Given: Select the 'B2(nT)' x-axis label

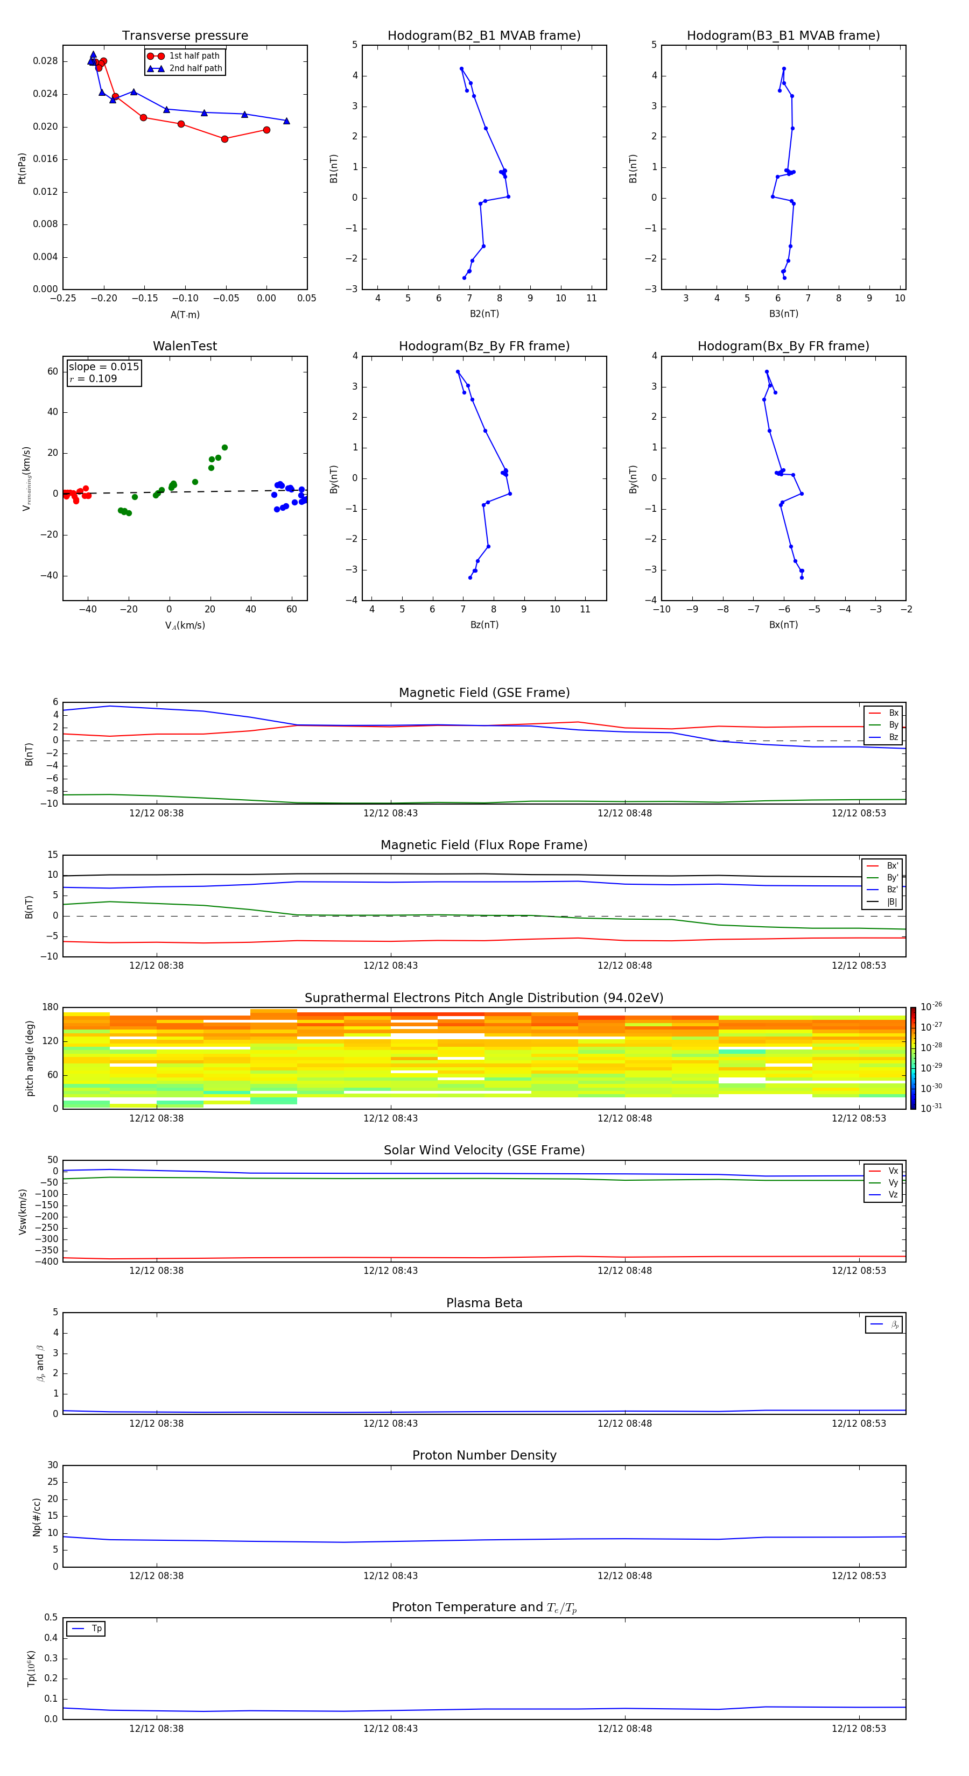Looking at the screenshot, I should click(x=484, y=314).
